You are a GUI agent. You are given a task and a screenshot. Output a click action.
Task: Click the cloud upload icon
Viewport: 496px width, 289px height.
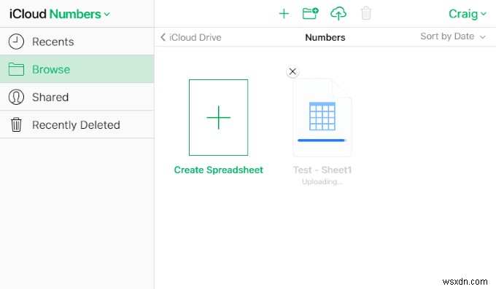338,14
